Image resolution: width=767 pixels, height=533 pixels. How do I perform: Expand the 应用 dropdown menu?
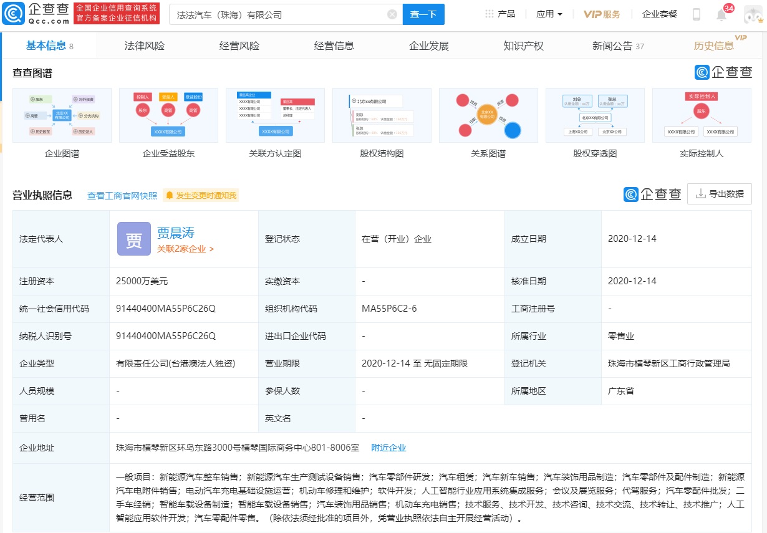pyautogui.click(x=549, y=14)
